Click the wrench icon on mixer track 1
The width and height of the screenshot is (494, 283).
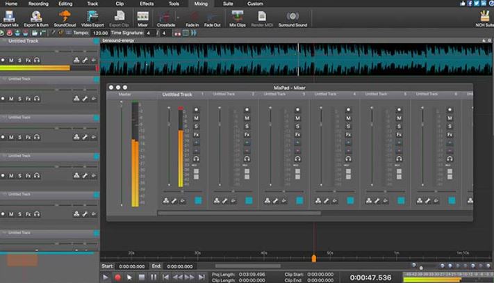(x=174, y=200)
